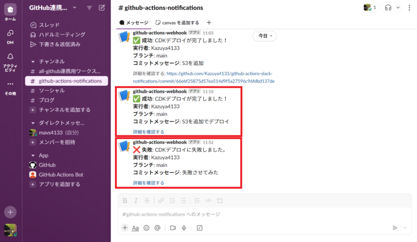Viewport: 417px width, 242px height.
Task: Insert a link with link icon
Action: click(161, 200)
